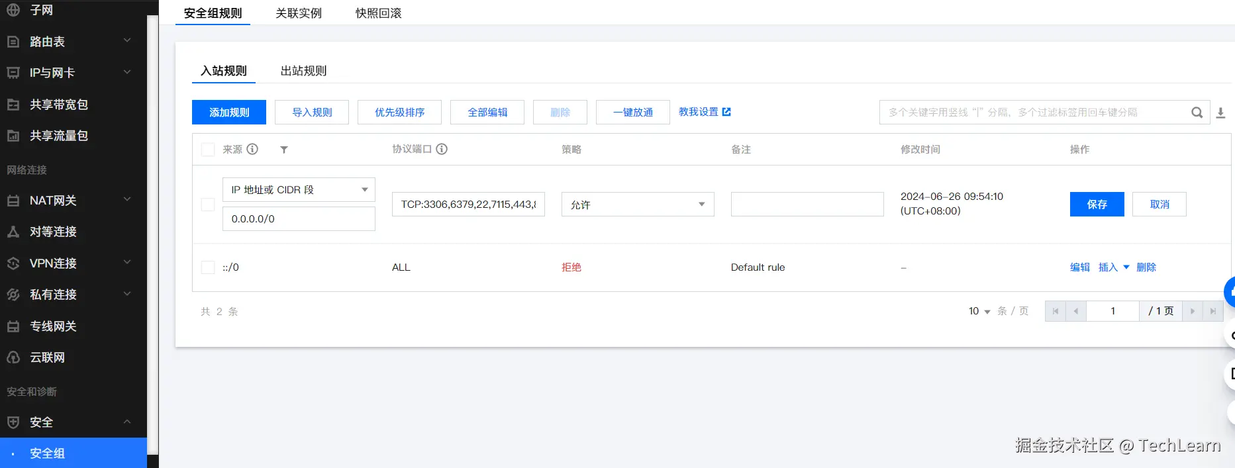Click the Default rule remark text
Viewport: 1235px width, 468px height.
pos(758,267)
